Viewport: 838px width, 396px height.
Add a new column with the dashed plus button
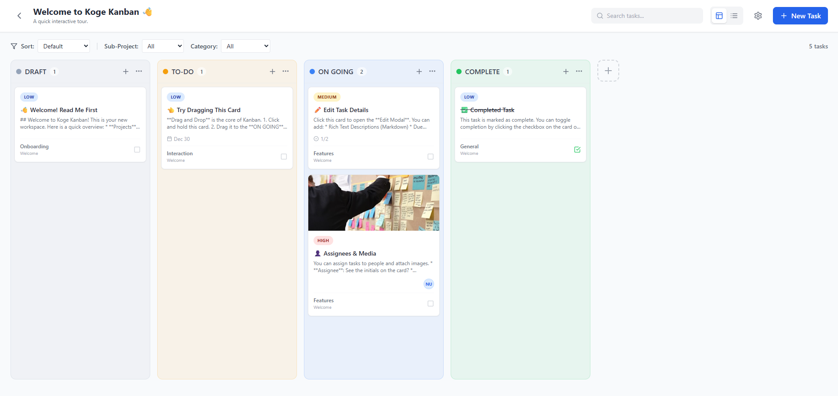(607, 70)
